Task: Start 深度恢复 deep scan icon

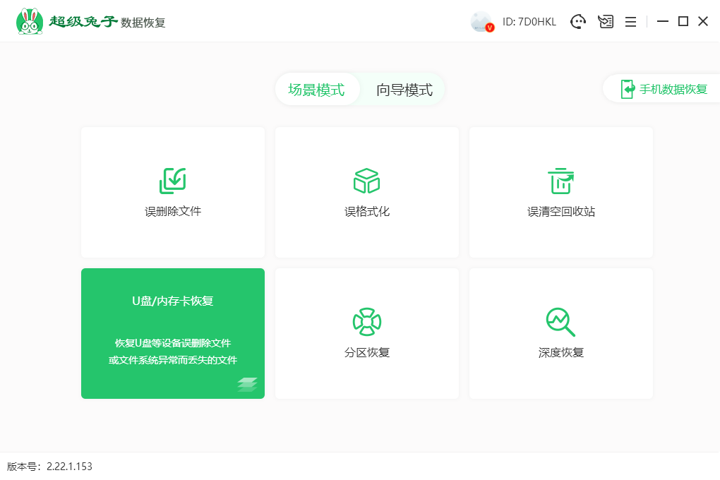Action: [x=560, y=322]
